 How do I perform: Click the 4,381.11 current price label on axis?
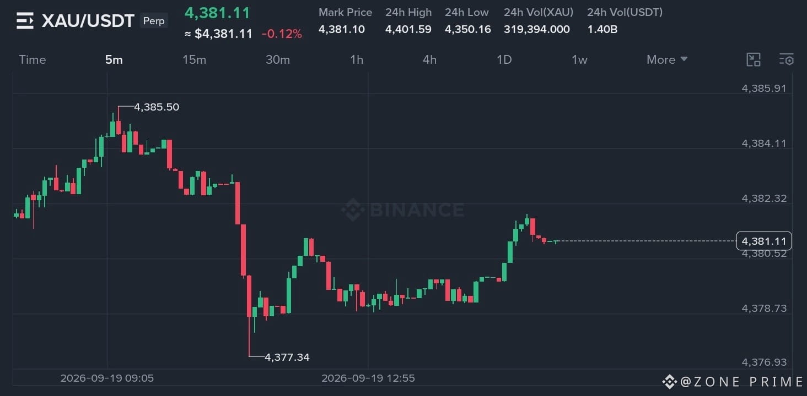click(x=764, y=241)
